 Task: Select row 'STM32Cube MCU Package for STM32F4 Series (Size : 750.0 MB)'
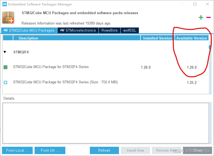click(105, 82)
